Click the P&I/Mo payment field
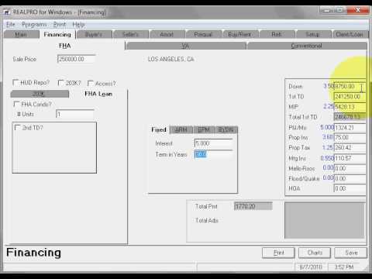This screenshot has width=372, height=279. (x=350, y=127)
